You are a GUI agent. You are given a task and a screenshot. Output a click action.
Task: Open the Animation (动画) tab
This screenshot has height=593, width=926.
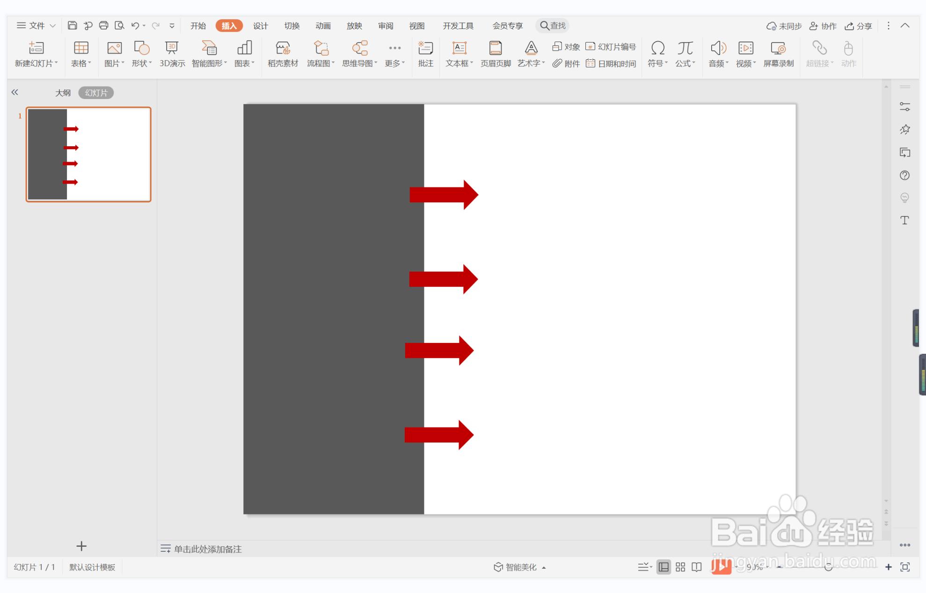tap(323, 26)
